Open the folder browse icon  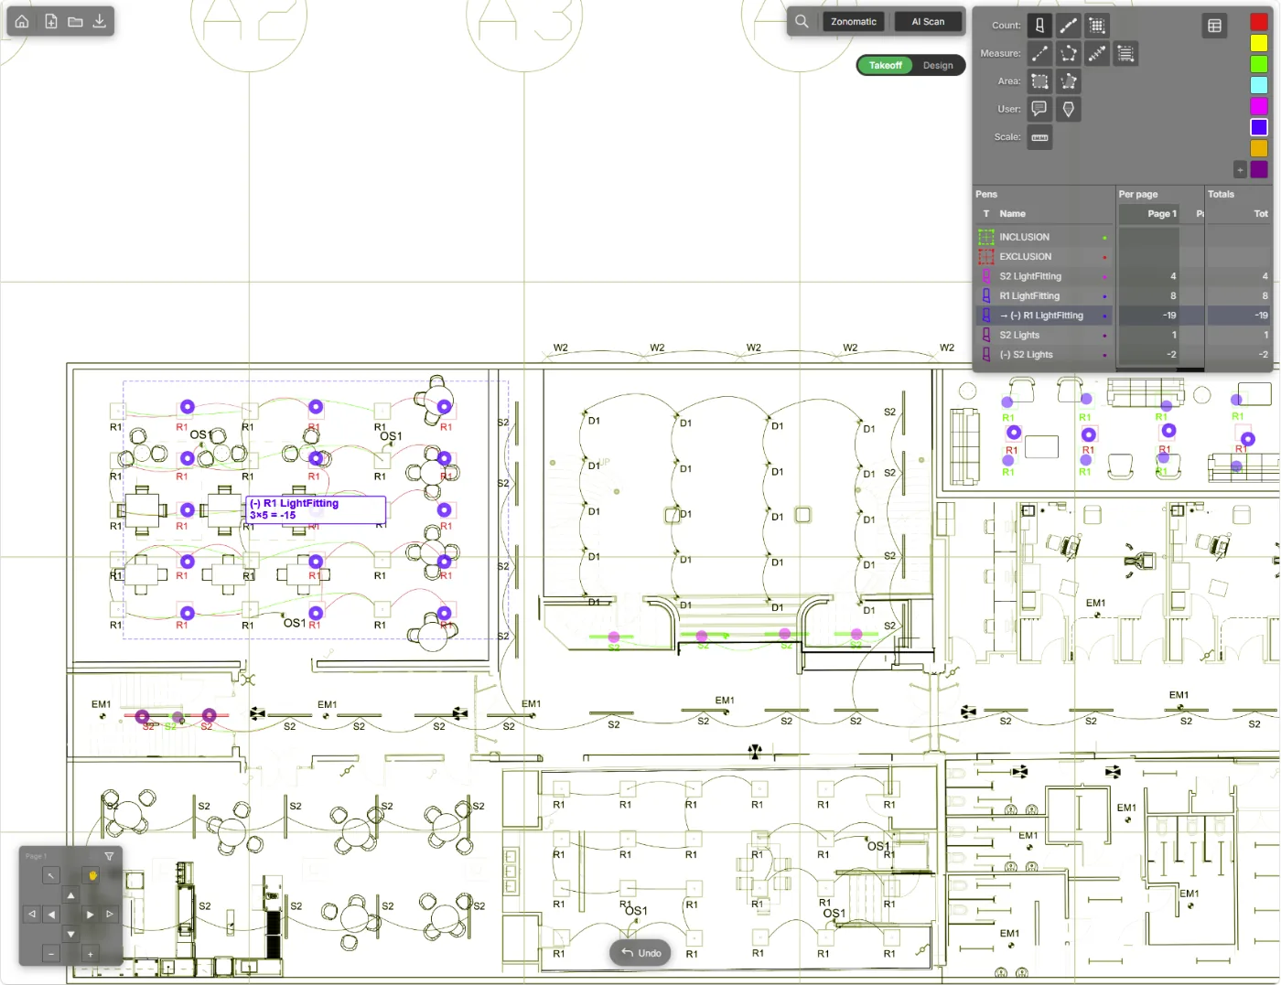(x=76, y=21)
